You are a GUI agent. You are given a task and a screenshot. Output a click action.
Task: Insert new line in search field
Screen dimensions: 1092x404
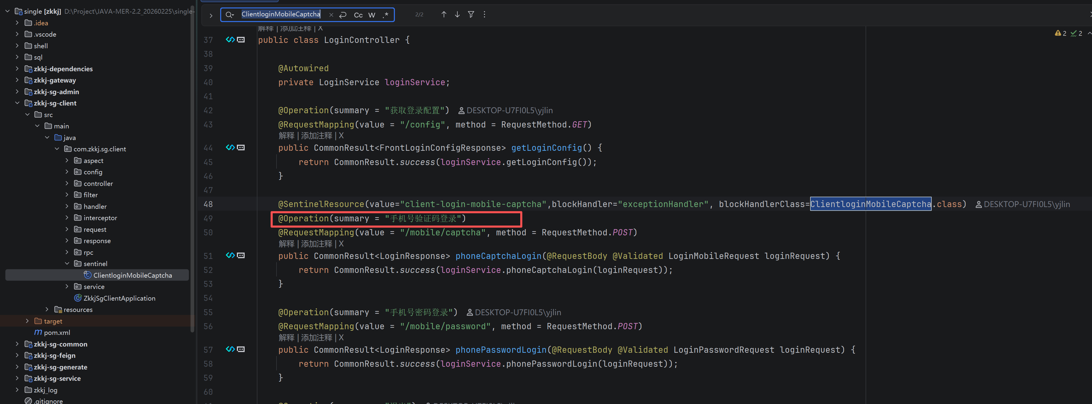[x=343, y=15]
